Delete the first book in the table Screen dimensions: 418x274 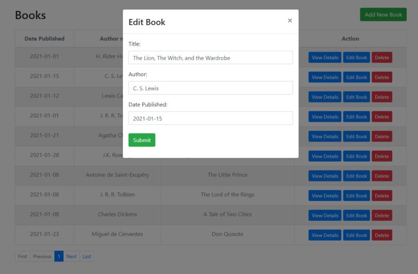click(x=382, y=58)
